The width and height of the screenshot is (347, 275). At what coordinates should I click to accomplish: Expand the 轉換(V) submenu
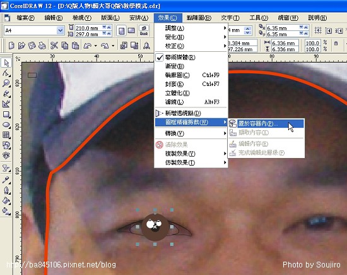[x=191, y=133]
